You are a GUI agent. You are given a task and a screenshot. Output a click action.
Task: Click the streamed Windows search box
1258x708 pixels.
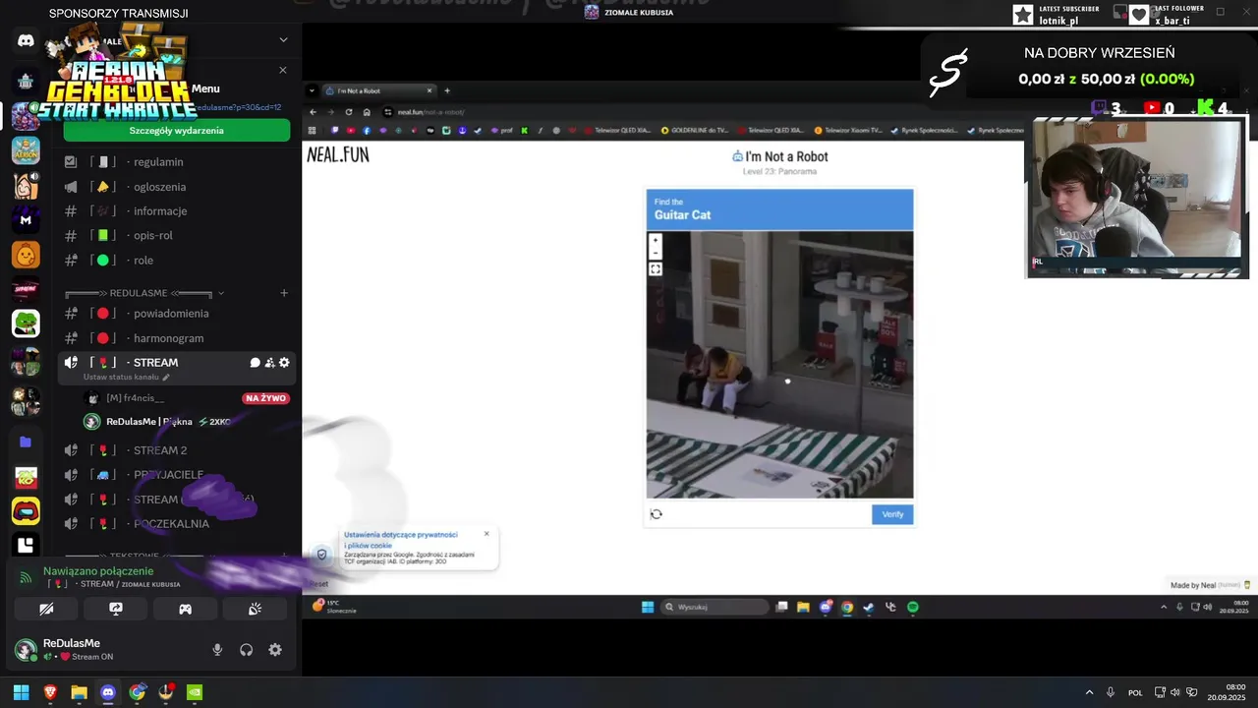tap(715, 607)
